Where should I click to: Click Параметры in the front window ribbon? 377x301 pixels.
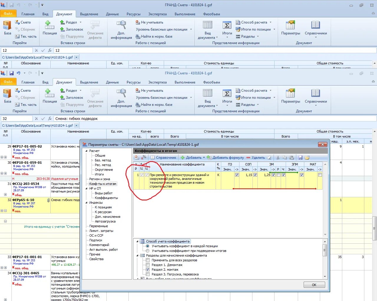pyautogui.click(x=291, y=96)
